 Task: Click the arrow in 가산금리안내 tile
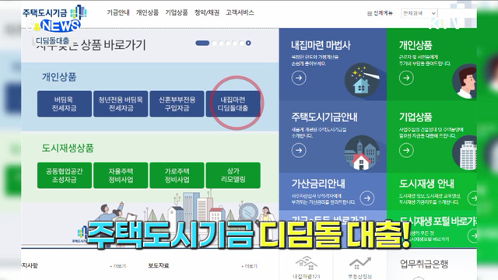coord(367,198)
